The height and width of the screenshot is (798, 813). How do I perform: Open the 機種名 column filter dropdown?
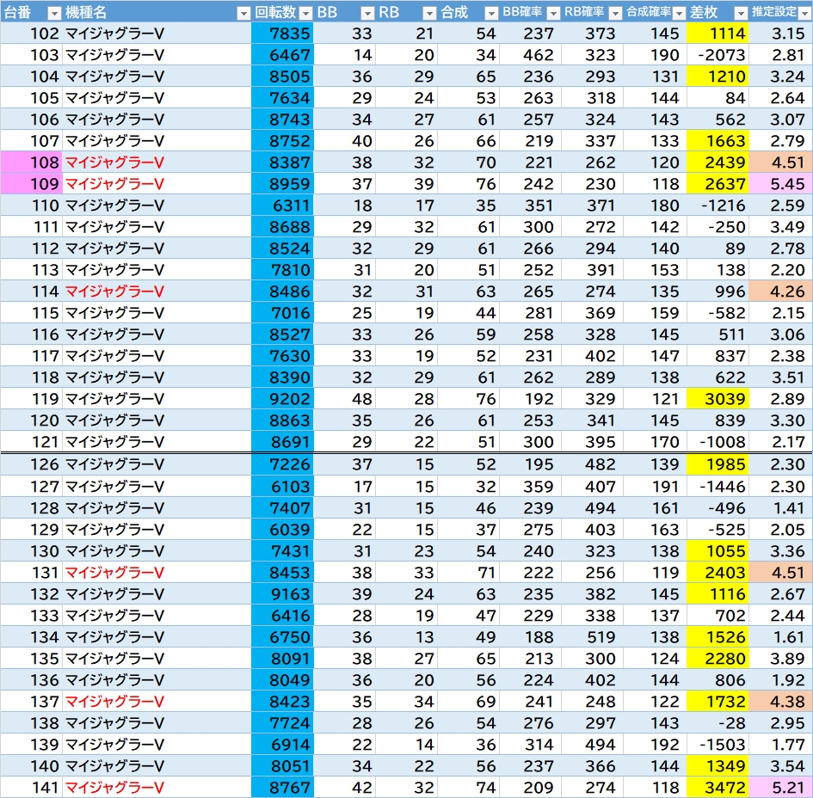point(243,14)
